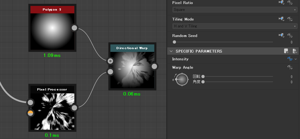Click the Pixel Processor preview thumbnail
The image size is (300, 139).
[x=52, y=111]
